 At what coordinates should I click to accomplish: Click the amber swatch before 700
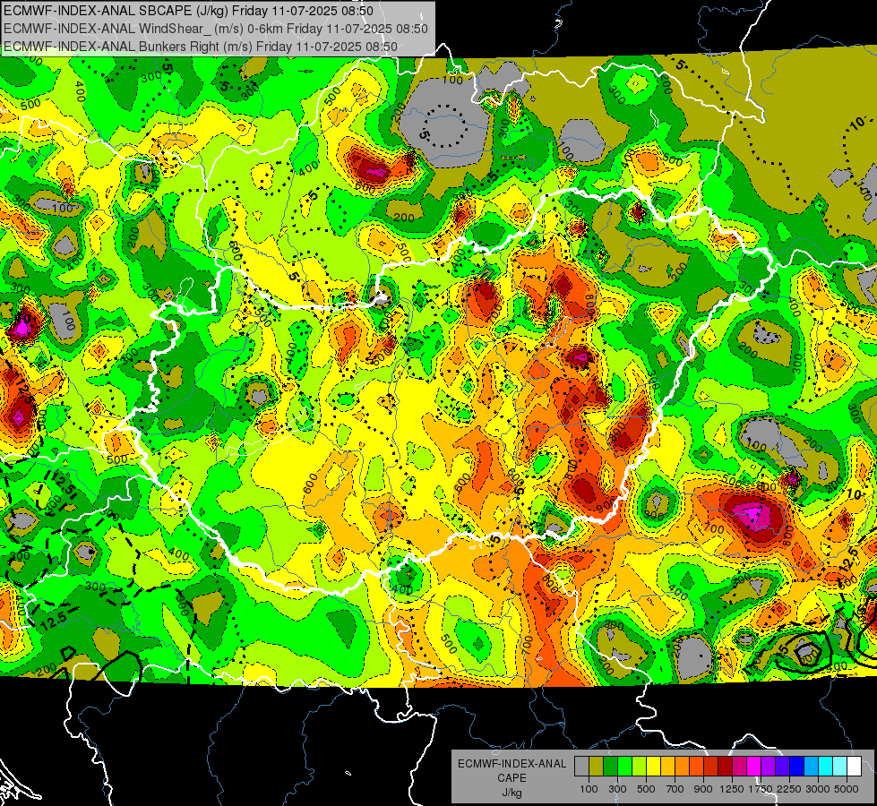coord(667,767)
